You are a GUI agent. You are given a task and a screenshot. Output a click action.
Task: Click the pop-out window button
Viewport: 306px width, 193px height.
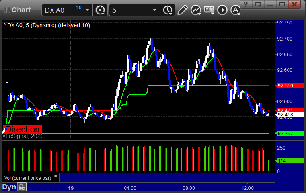click(258, 4)
